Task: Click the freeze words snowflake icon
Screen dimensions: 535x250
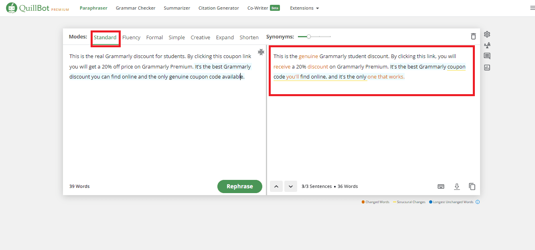Action: click(261, 52)
